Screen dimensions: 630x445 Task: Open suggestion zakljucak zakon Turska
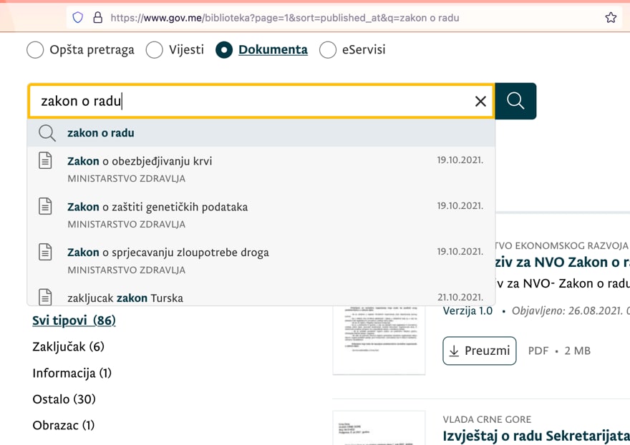(261, 295)
